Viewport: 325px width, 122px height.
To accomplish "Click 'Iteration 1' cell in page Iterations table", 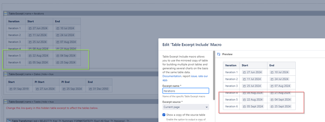I will click(16, 28).
